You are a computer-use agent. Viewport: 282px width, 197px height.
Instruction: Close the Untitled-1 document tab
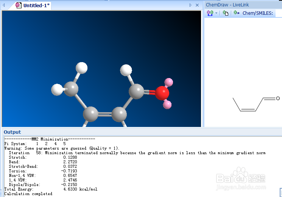pos(197,5)
